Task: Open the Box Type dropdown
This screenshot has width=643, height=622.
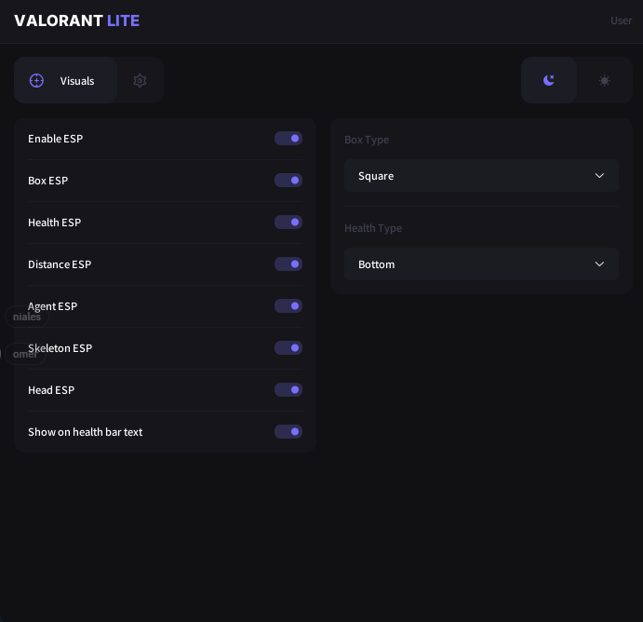Action: pyautogui.click(x=481, y=176)
